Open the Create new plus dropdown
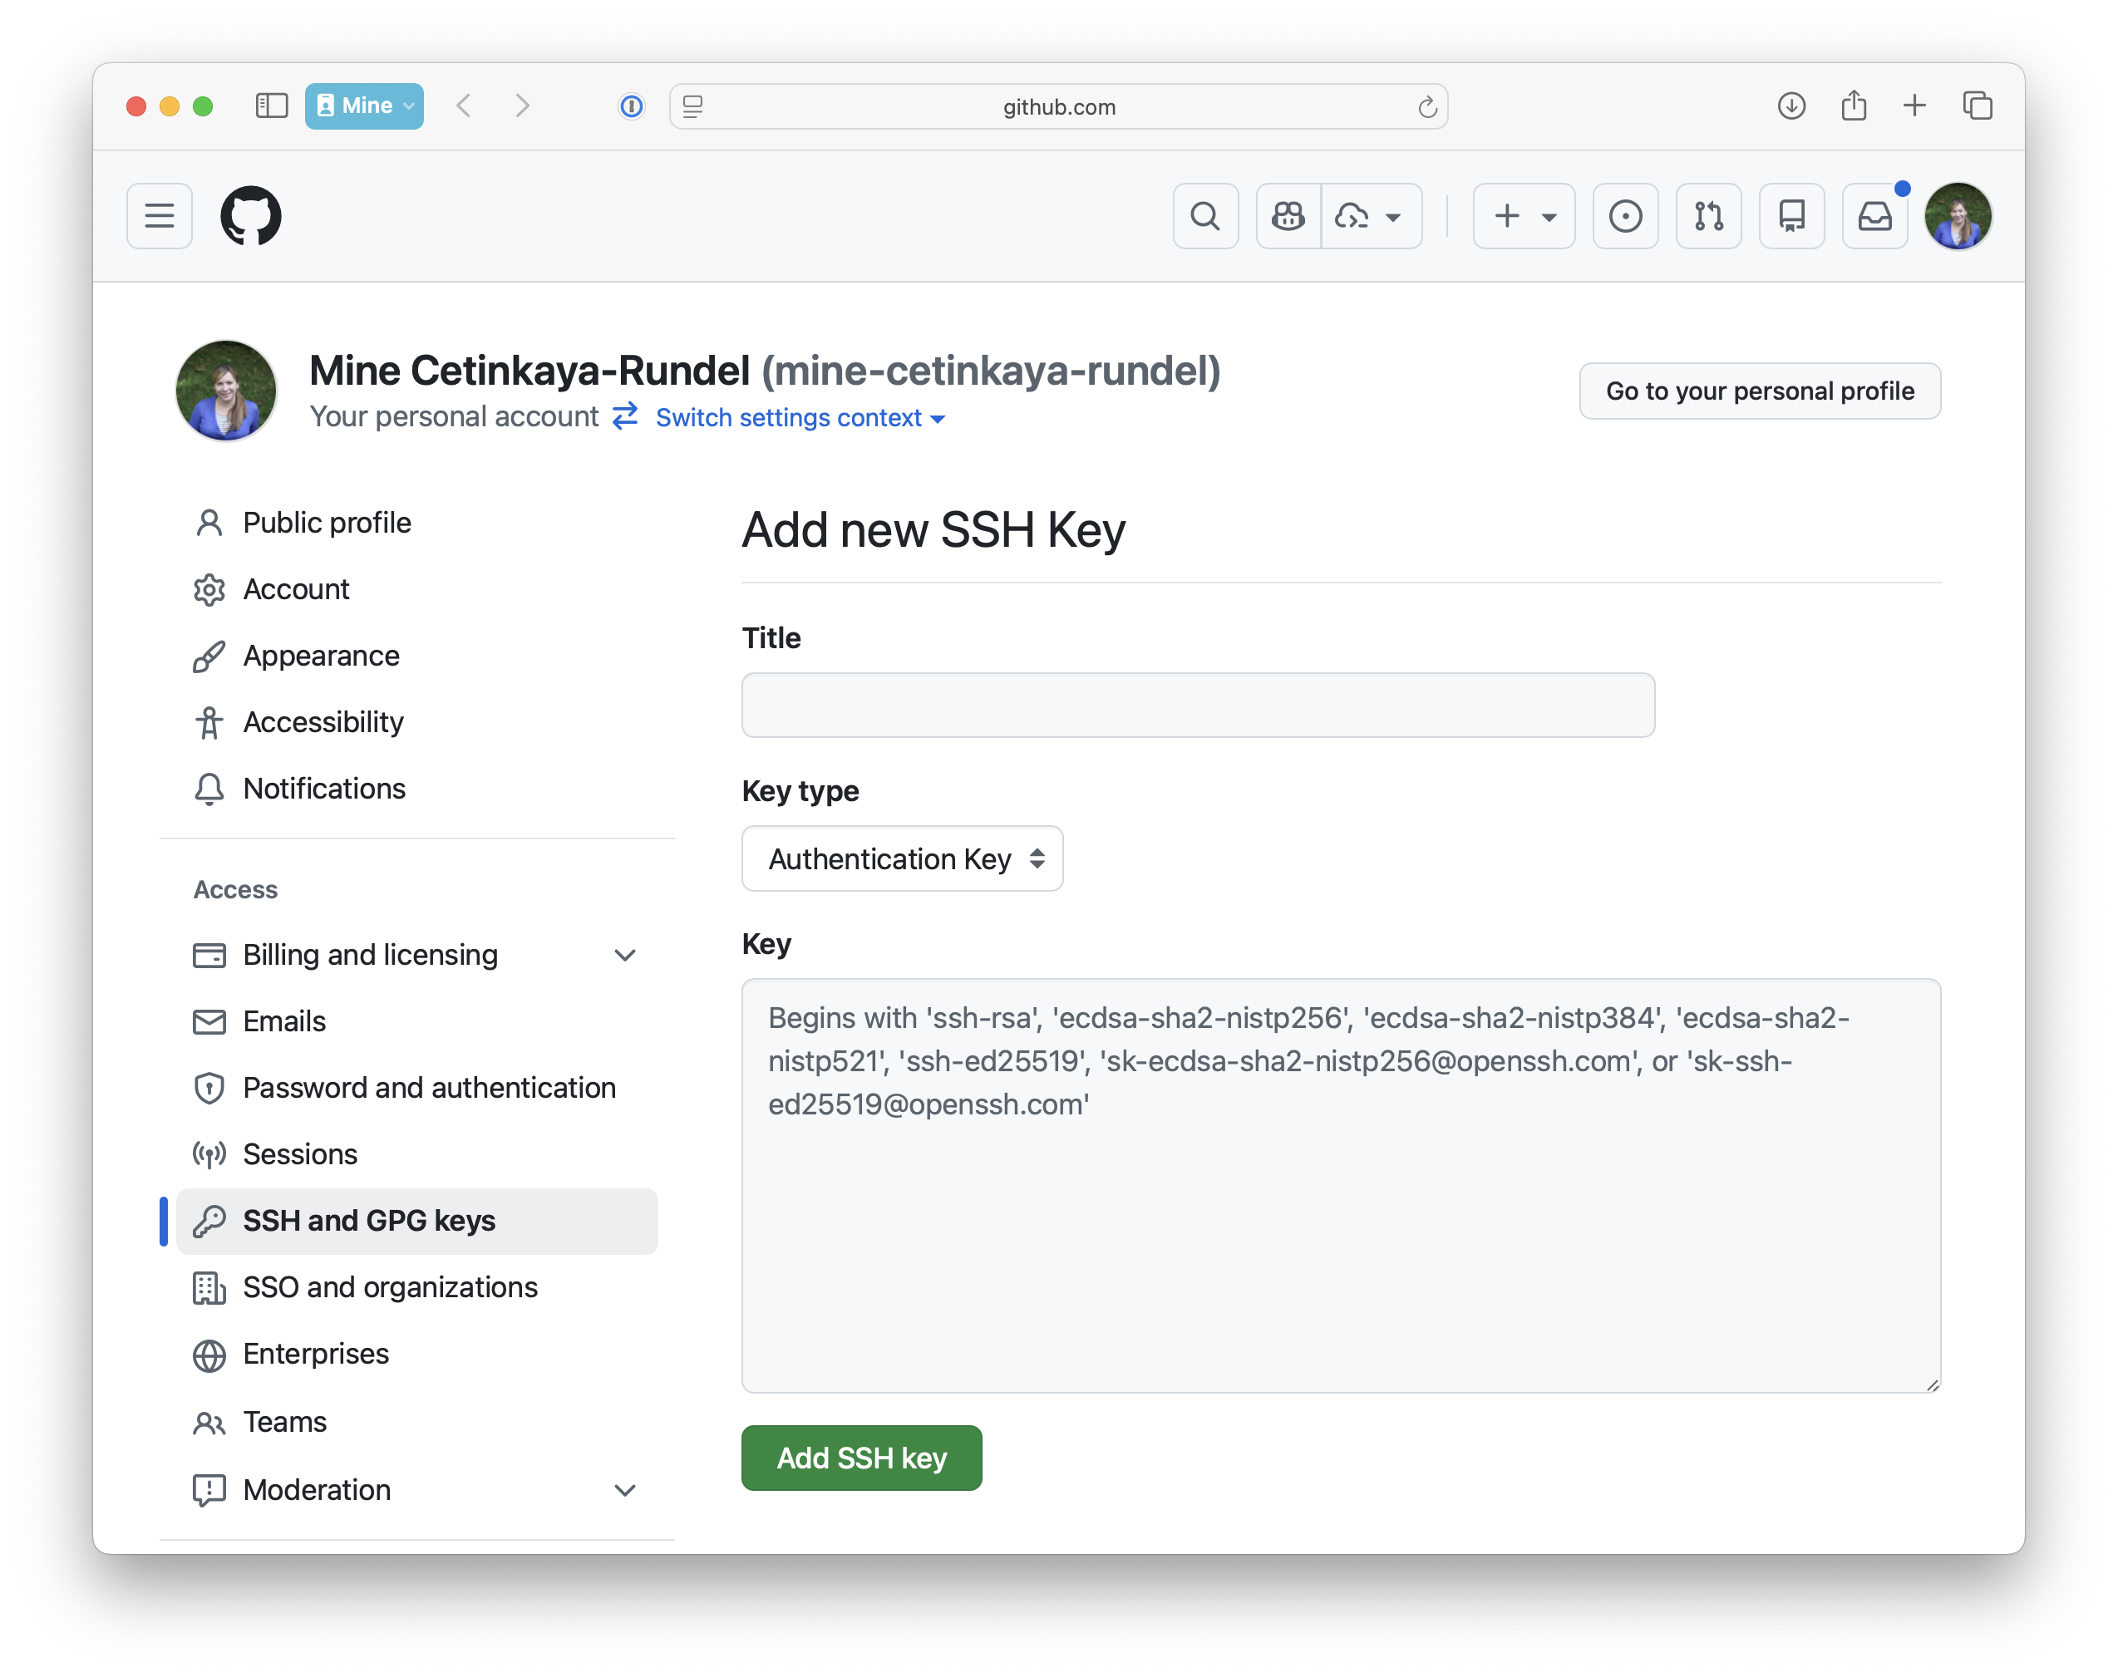This screenshot has width=2118, height=1677. pyautogui.click(x=1523, y=216)
